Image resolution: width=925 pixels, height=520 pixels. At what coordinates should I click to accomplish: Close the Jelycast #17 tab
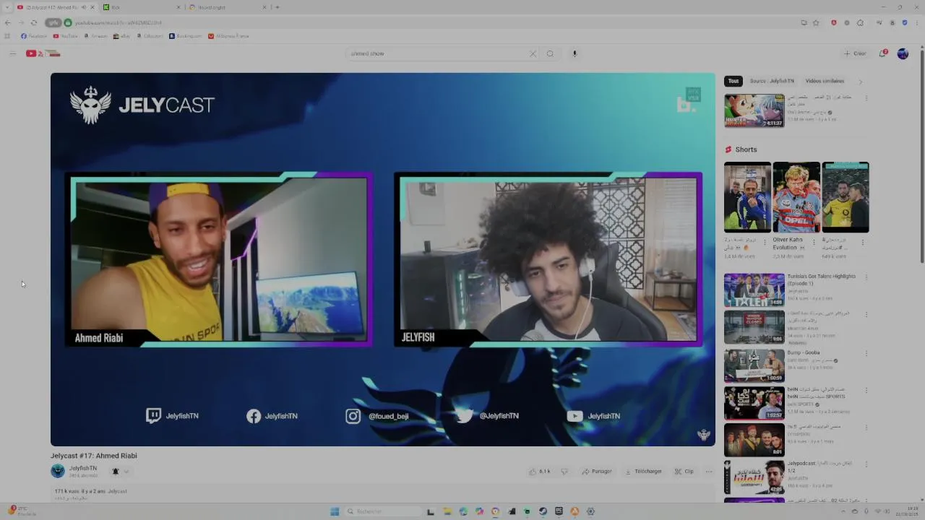(x=92, y=7)
